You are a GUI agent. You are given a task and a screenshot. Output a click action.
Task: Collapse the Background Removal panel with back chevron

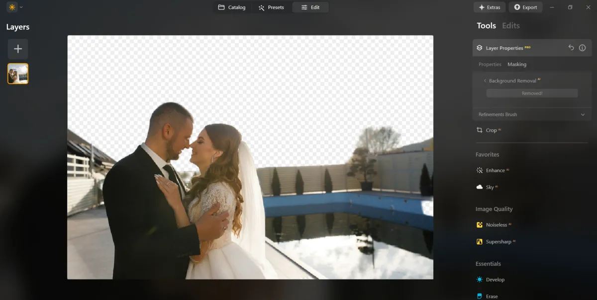coord(485,80)
